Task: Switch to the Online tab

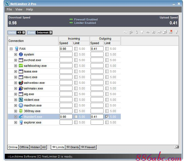Action: 13,147
